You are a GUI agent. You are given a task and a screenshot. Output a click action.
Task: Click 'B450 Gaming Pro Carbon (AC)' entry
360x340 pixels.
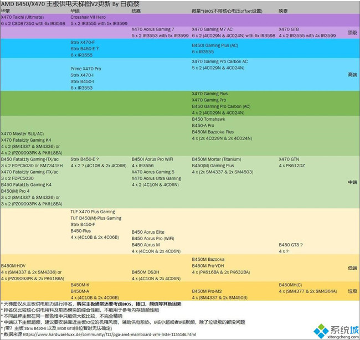coord(221,106)
